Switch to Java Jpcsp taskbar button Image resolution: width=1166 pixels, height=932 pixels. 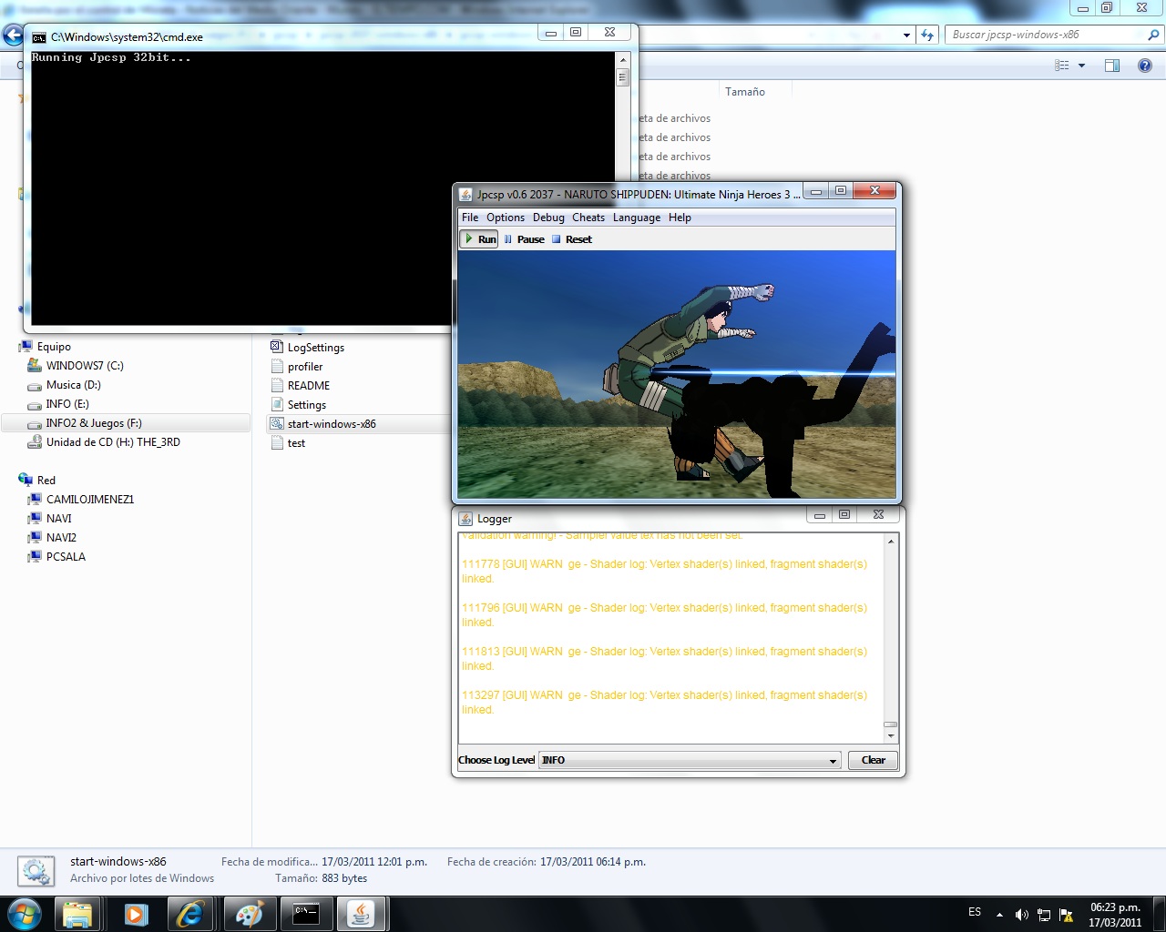(362, 914)
